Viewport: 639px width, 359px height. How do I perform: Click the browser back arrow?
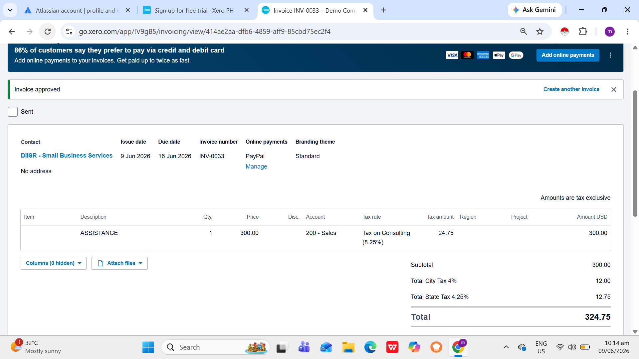click(x=12, y=32)
